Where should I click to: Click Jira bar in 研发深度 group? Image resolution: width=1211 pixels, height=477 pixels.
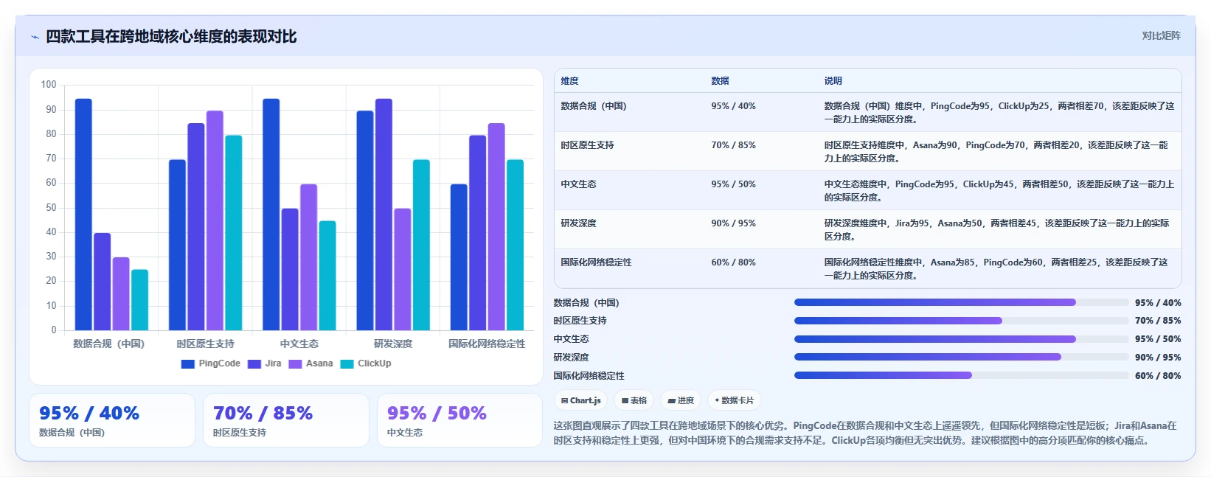(x=384, y=215)
